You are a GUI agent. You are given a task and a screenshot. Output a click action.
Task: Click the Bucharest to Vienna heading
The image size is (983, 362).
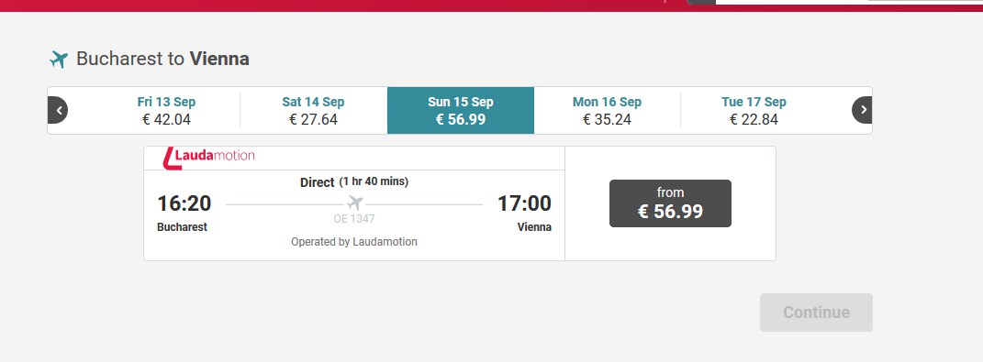[x=163, y=59]
